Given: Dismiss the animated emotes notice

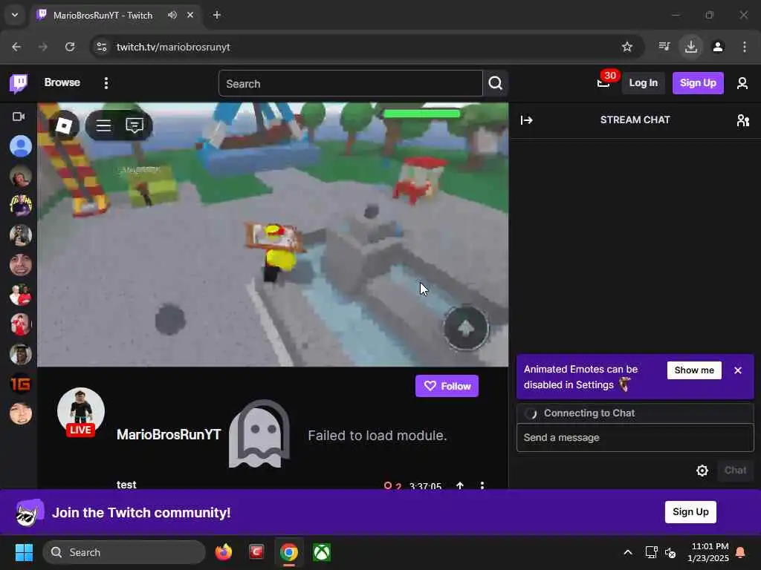Looking at the screenshot, I should pos(738,370).
